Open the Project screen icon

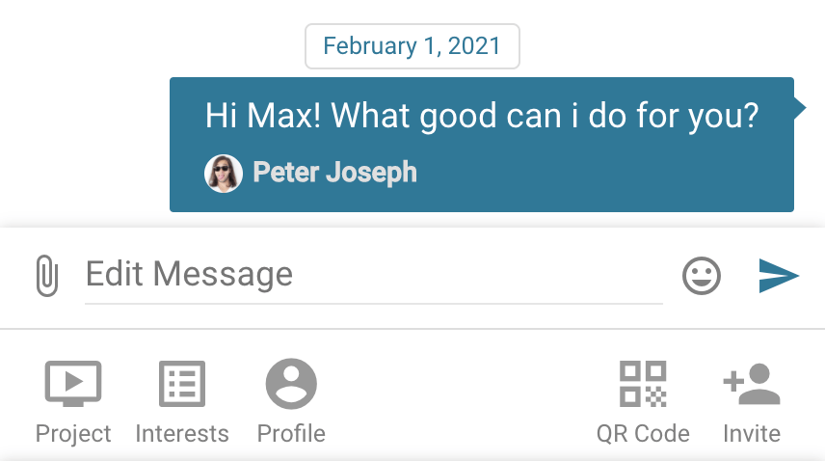73,384
